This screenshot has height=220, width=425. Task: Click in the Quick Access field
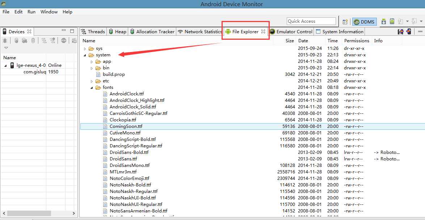coord(311,21)
